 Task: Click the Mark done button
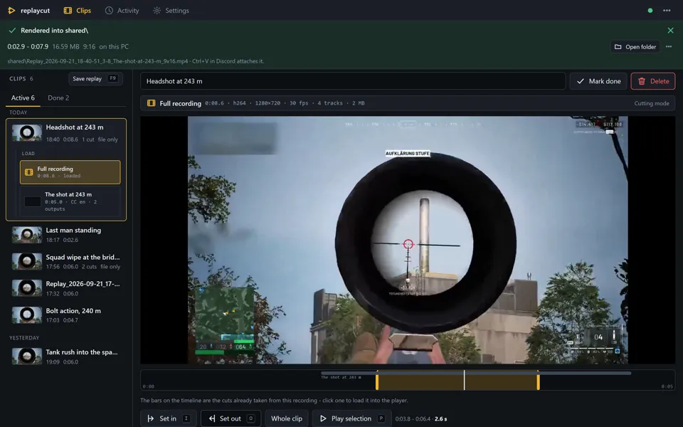click(x=598, y=81)
